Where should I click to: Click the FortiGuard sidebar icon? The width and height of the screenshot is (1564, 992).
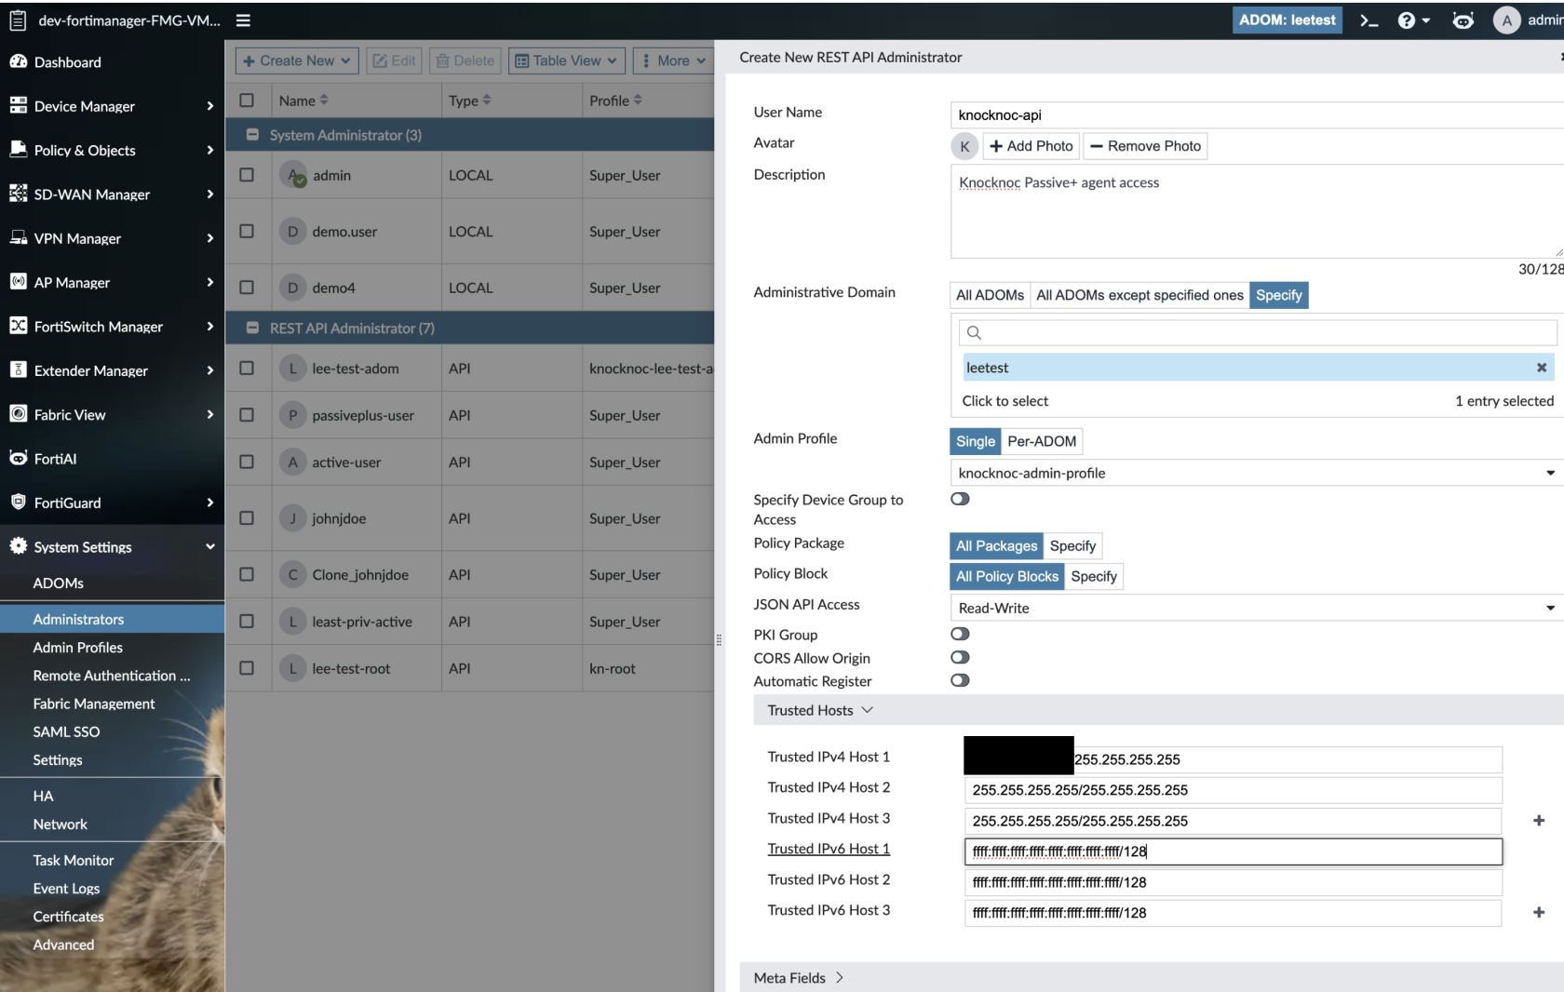[x=19, y=502]
